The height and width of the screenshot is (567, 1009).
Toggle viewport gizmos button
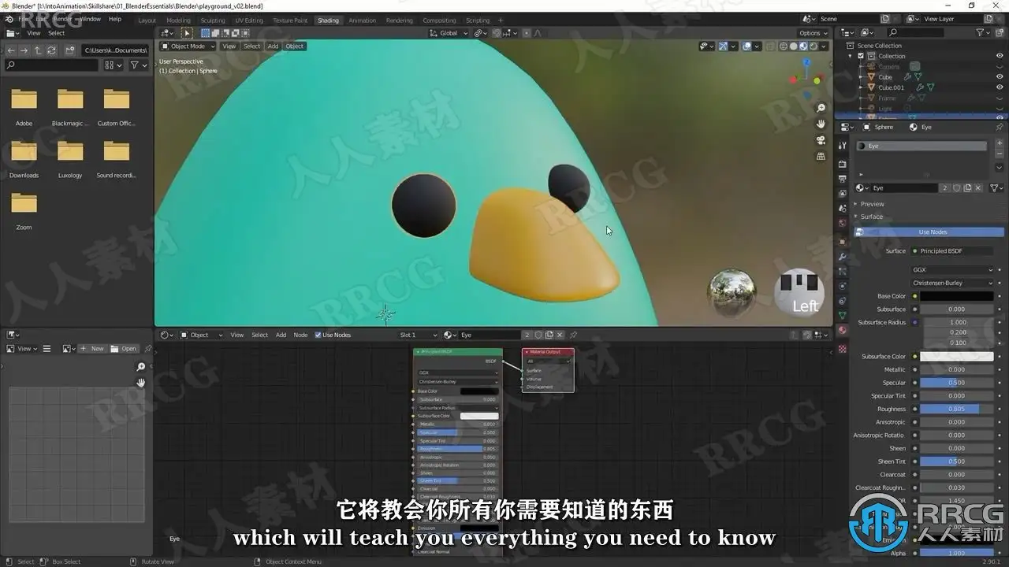[x=723, y=46]
